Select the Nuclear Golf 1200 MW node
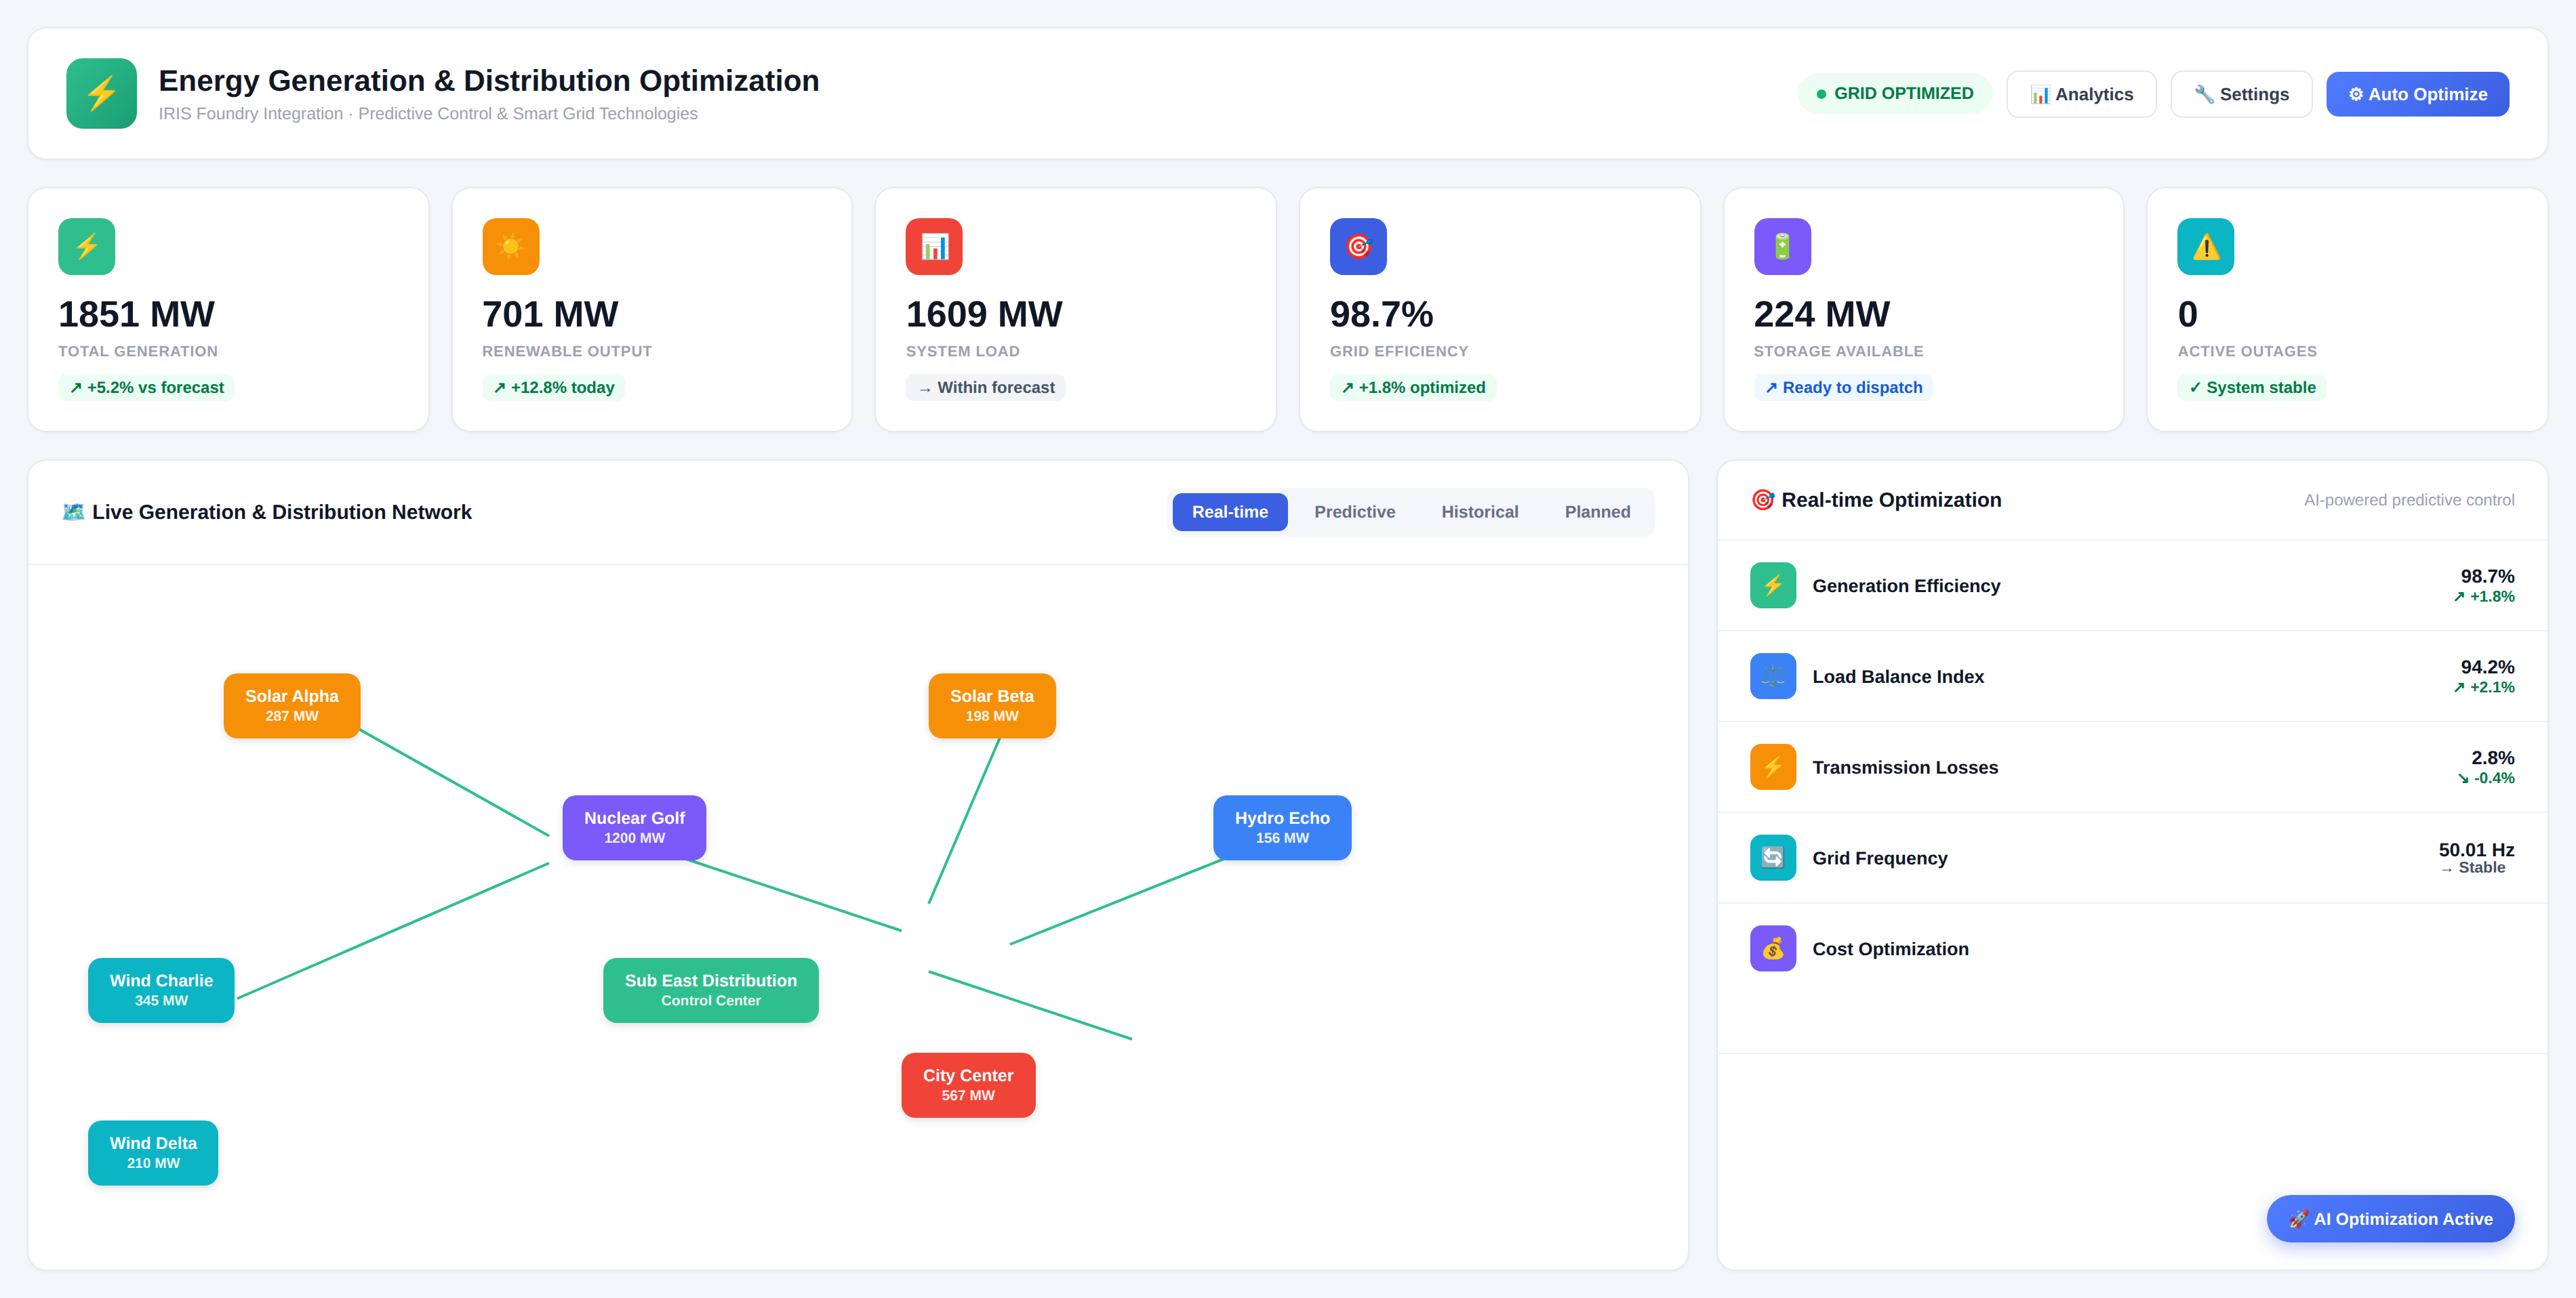Screen dimensions: 2576x1298 coord(634,827)
